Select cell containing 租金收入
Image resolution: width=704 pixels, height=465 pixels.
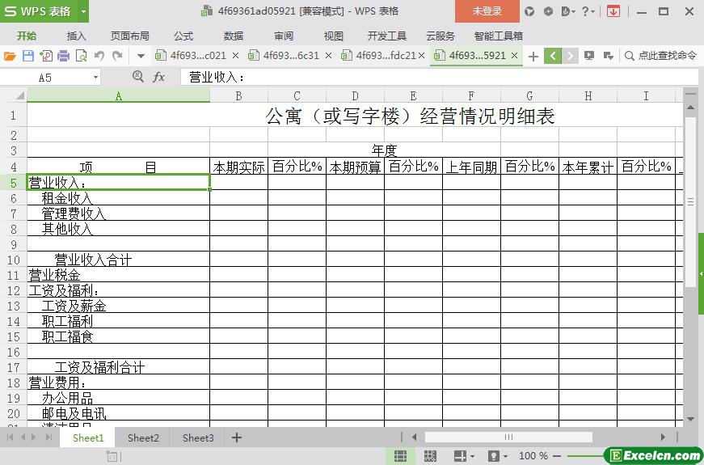119,198
